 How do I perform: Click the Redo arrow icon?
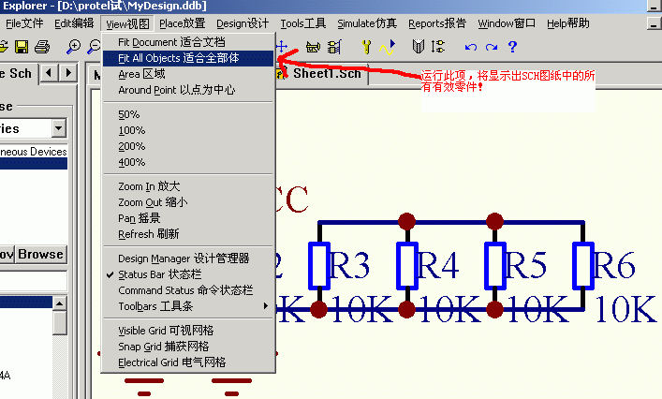(x=492, y=47)
